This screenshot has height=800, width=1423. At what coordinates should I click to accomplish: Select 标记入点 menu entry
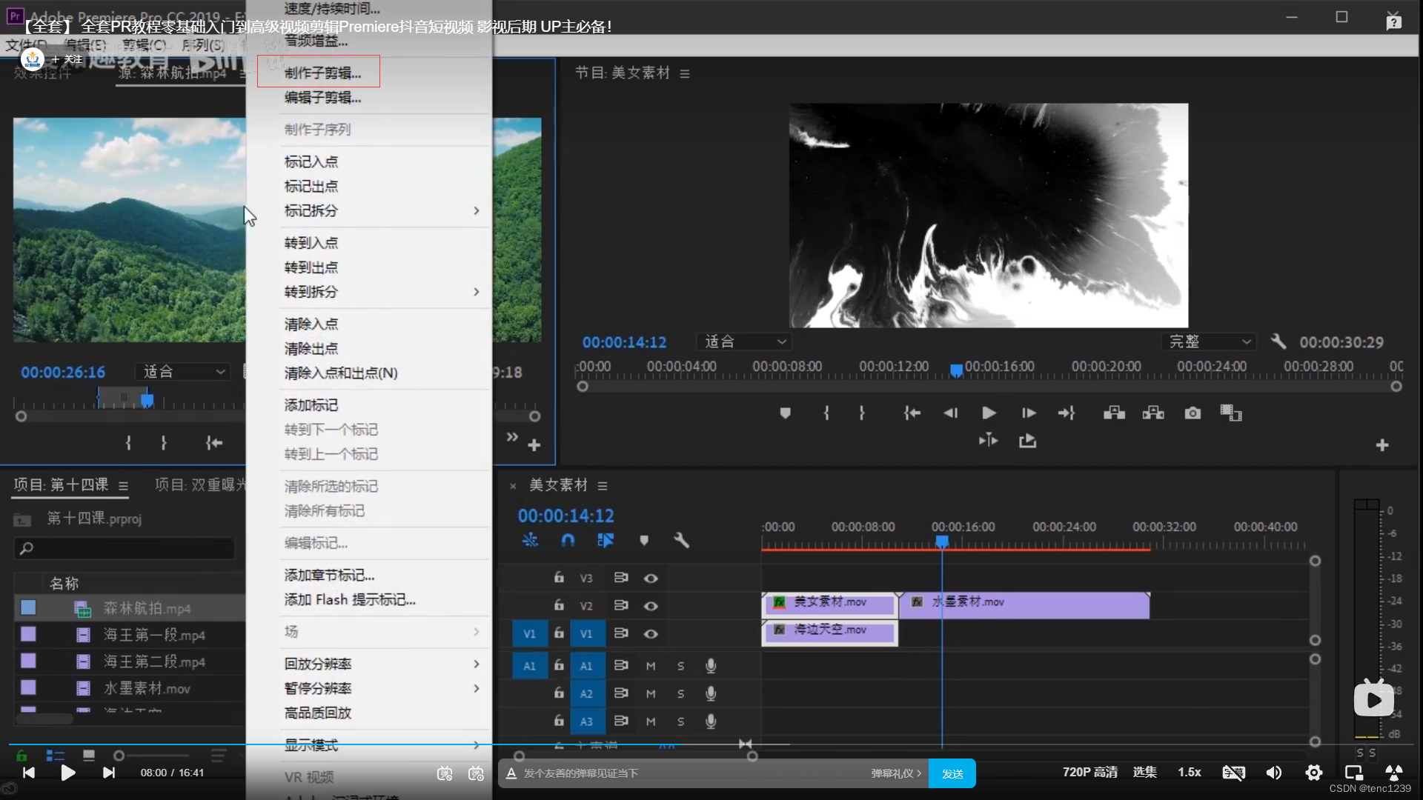pos(311,161)
